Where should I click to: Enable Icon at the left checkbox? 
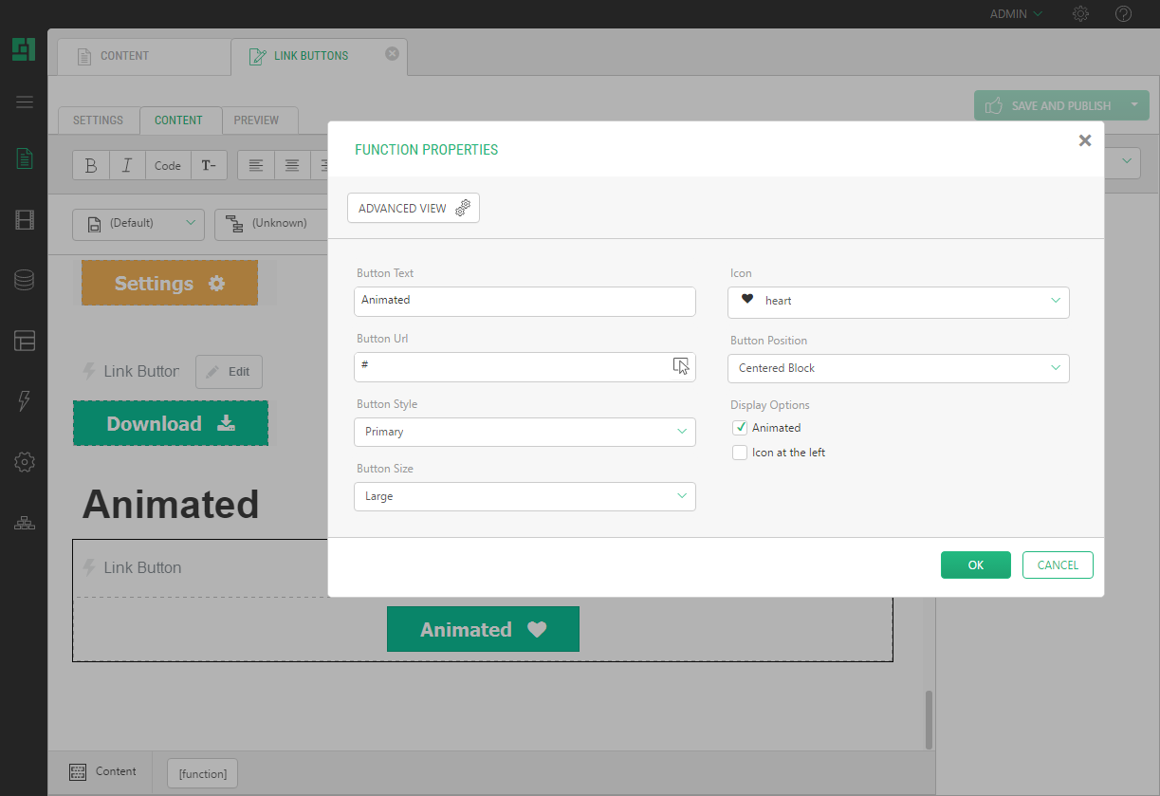[x=740, y=453]
